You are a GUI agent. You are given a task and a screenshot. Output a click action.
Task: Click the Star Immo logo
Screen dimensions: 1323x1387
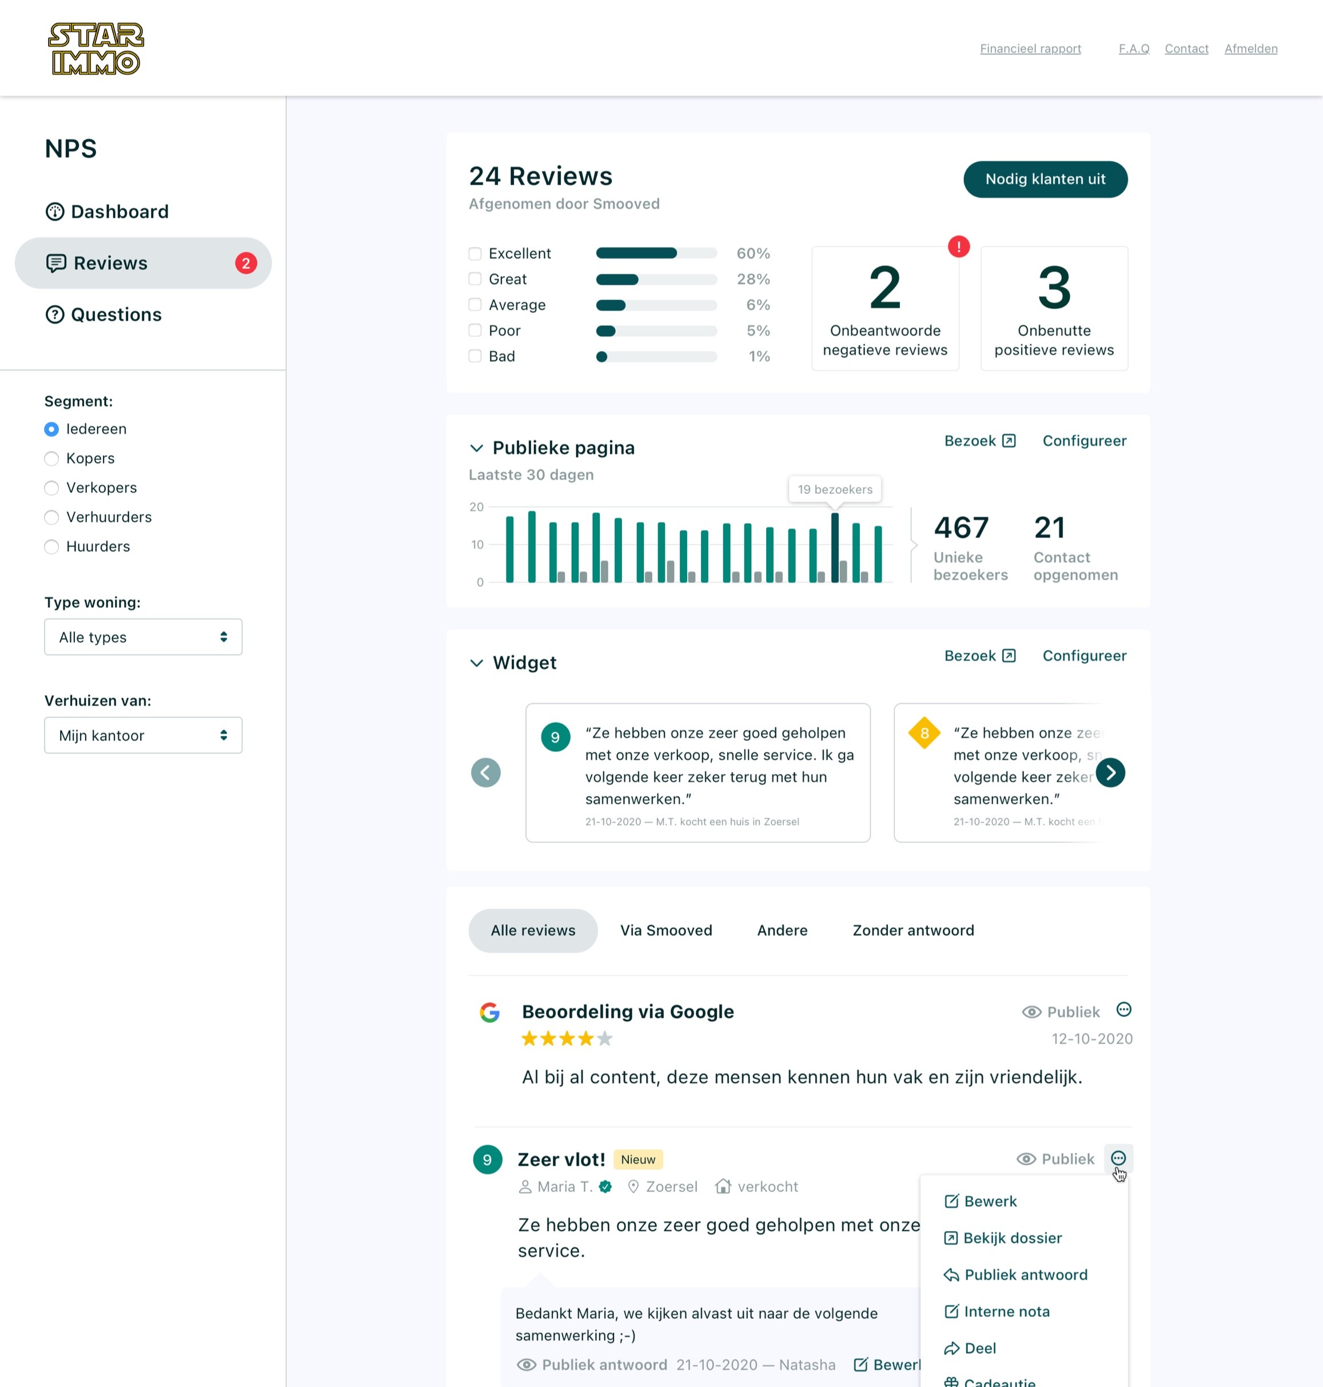96,49
